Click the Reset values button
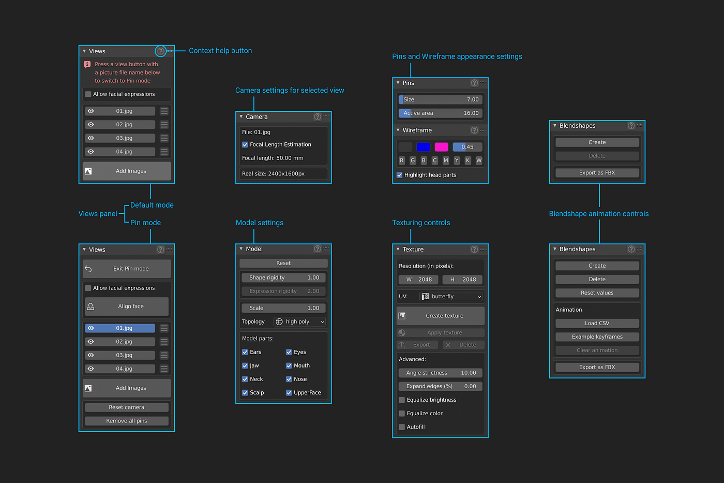This screenshot has width=724, height=483. tap(597, 293)
